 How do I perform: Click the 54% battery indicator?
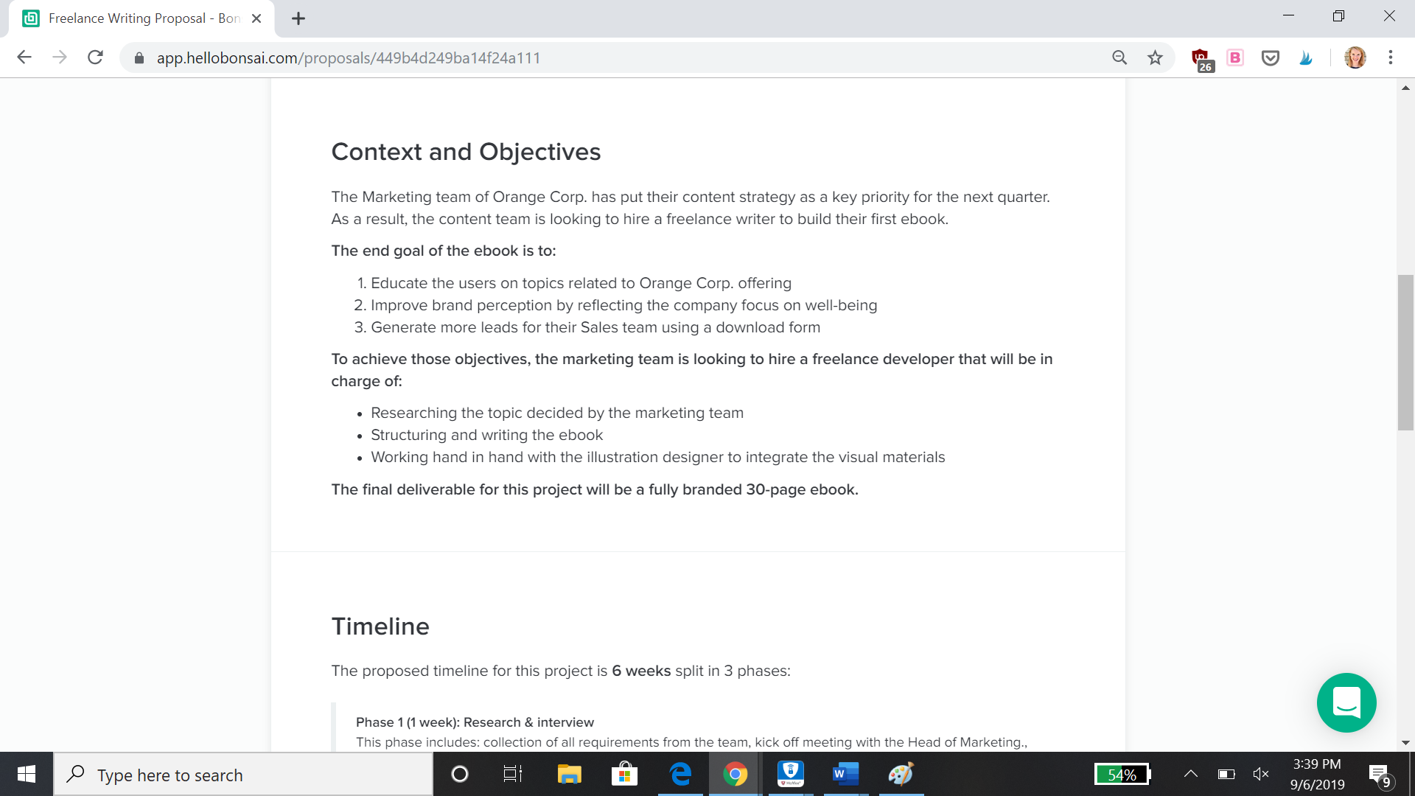[x=1122, y=775]
